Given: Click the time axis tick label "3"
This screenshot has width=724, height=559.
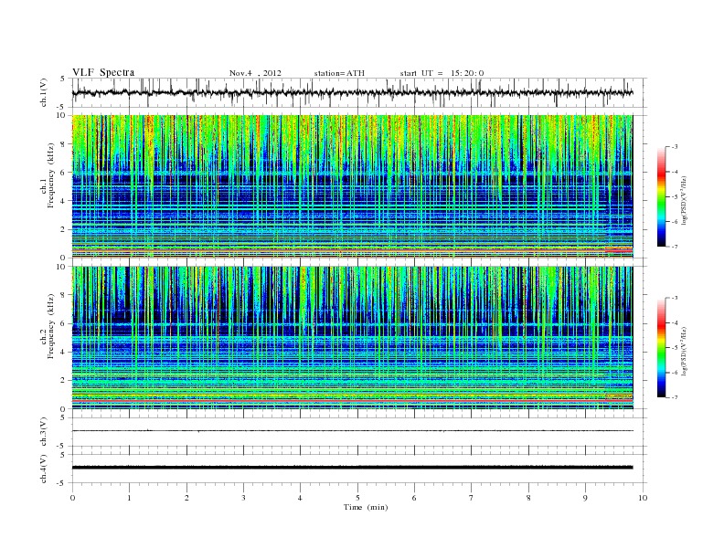Looking at the screenshot, I should pos(243,498).
